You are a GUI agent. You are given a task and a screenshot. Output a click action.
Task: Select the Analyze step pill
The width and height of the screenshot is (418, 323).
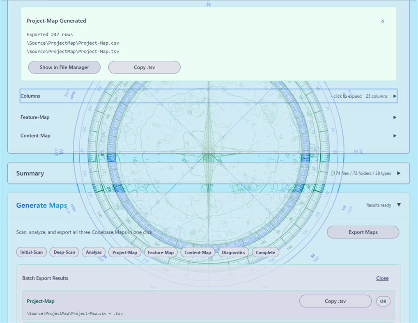[94, 252]
